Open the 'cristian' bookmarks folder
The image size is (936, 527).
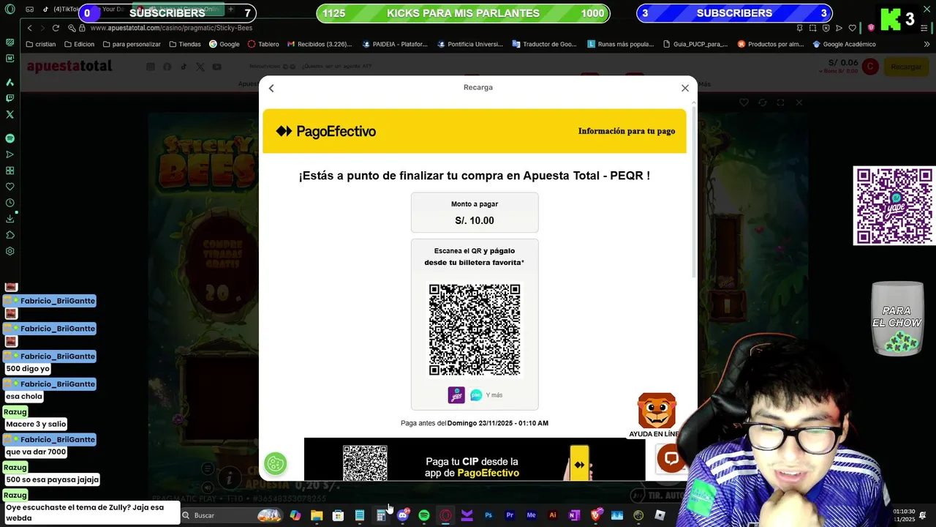point(40,44)
